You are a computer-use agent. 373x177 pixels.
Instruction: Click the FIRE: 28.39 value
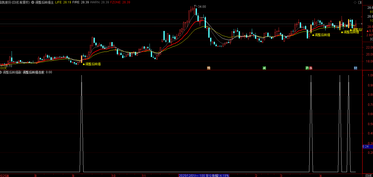click(x=80, y=2)
